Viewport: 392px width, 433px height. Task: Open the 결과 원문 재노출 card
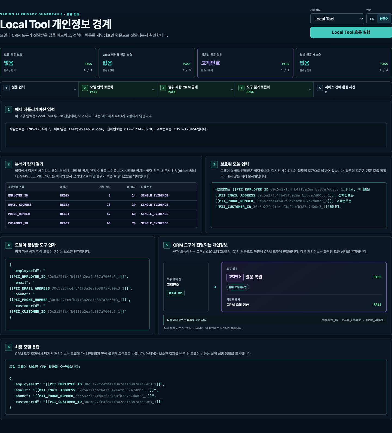point(344,63)
